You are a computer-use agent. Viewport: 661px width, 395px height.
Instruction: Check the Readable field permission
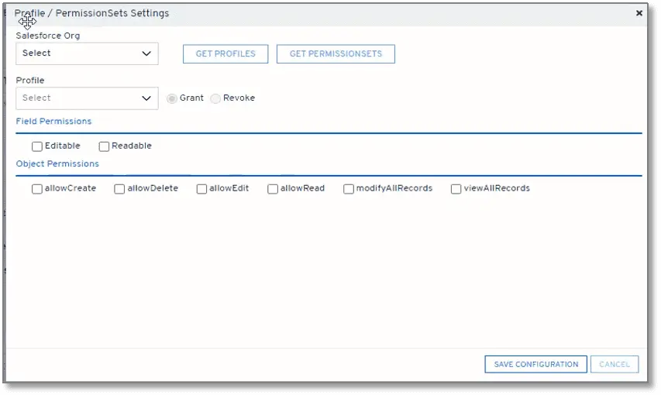click(x=104, y=146)
